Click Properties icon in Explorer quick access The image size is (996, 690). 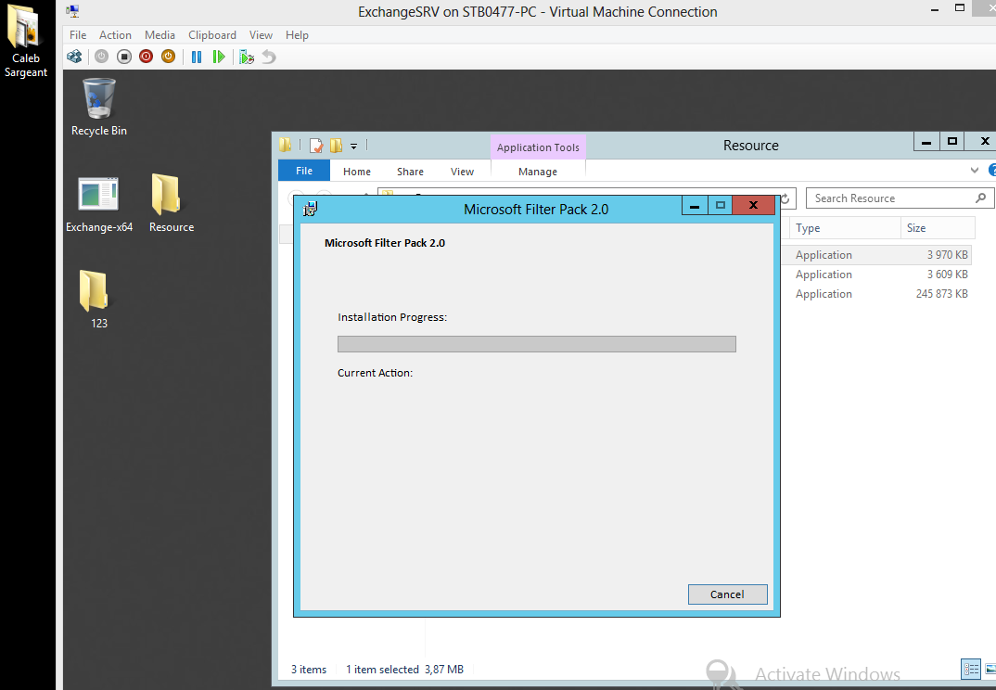click(315, 146)
